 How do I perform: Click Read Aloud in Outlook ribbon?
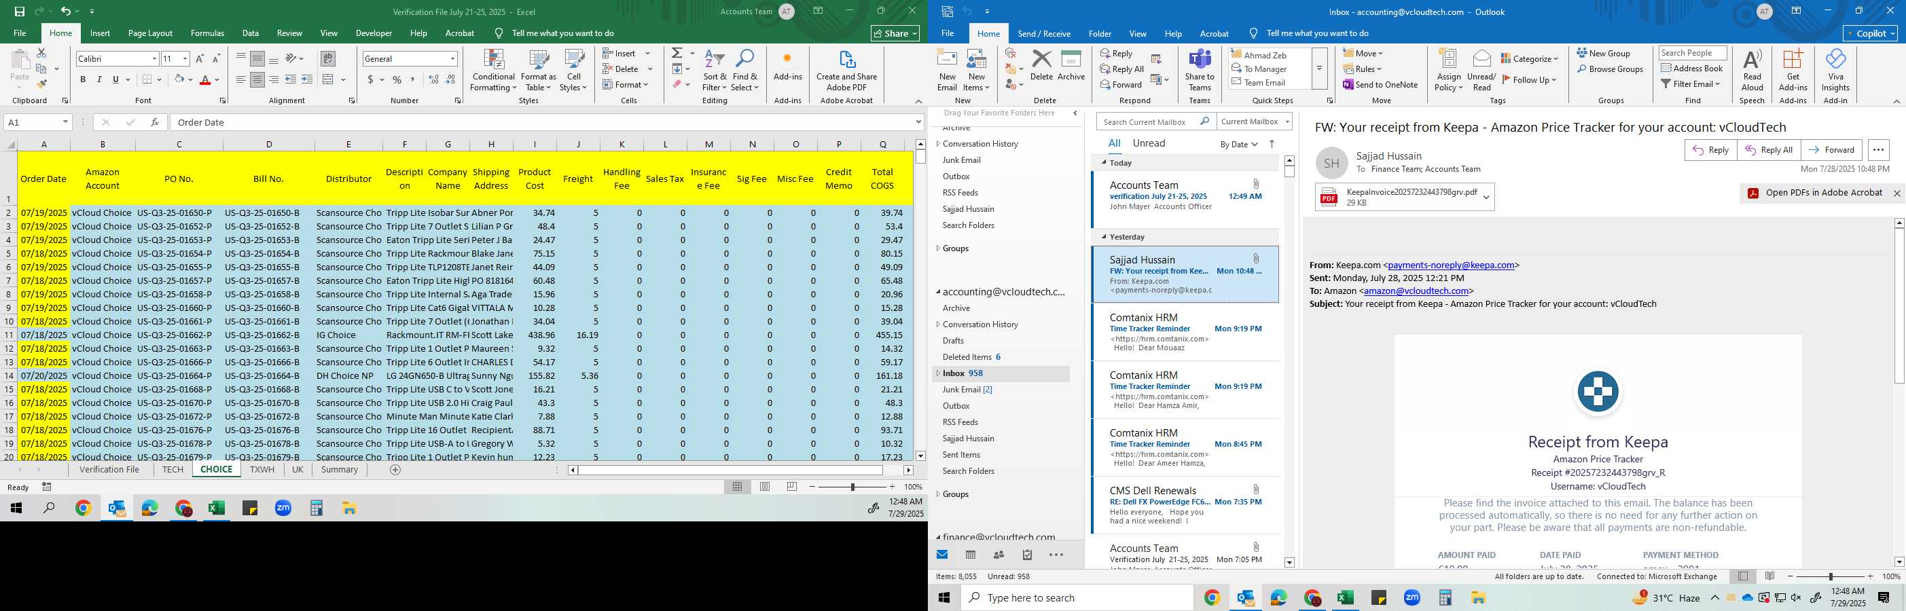point(1752,71)
